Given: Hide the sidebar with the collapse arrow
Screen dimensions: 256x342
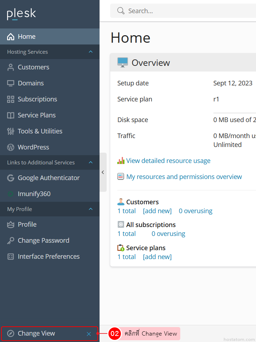Looking at the screenshot, I should pyautogui.click(x=103, y=172).
